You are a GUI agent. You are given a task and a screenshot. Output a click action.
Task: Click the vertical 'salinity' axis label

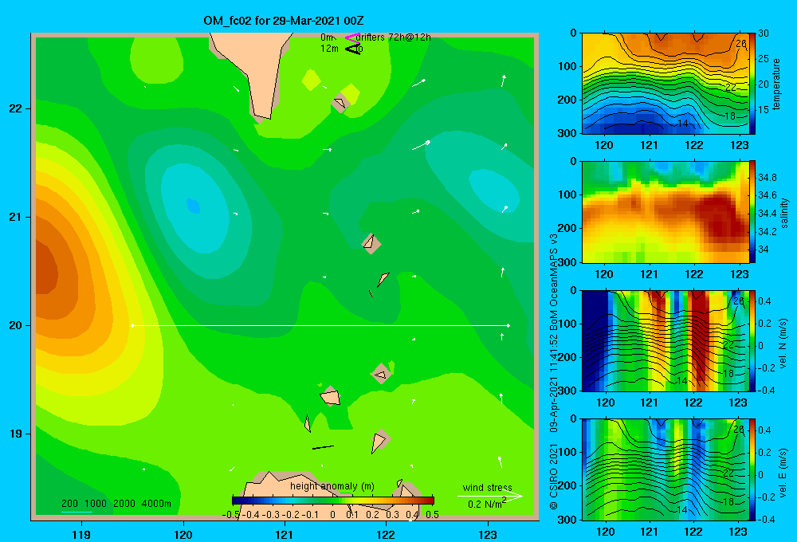784,213
